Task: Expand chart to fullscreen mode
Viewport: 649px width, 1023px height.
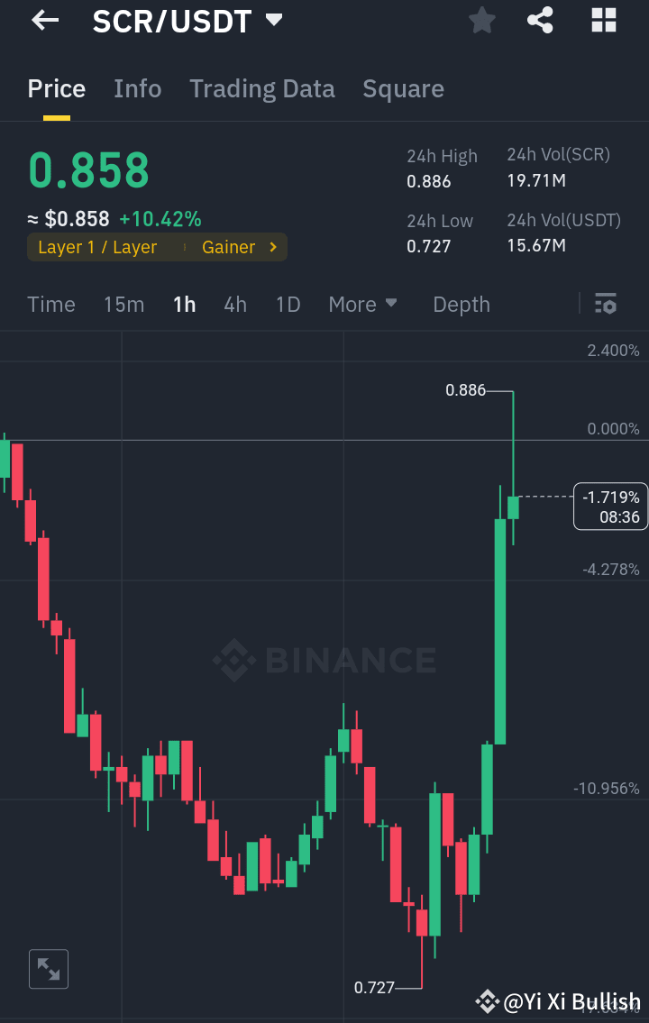Action: click(48, 969)
